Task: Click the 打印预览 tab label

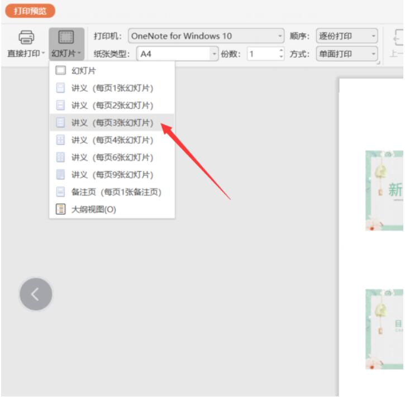Action: coord(30,11)
